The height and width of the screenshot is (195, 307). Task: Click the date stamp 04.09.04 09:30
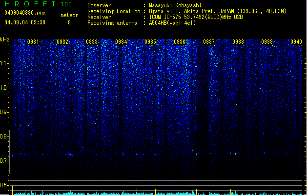[x=25, y=22]
